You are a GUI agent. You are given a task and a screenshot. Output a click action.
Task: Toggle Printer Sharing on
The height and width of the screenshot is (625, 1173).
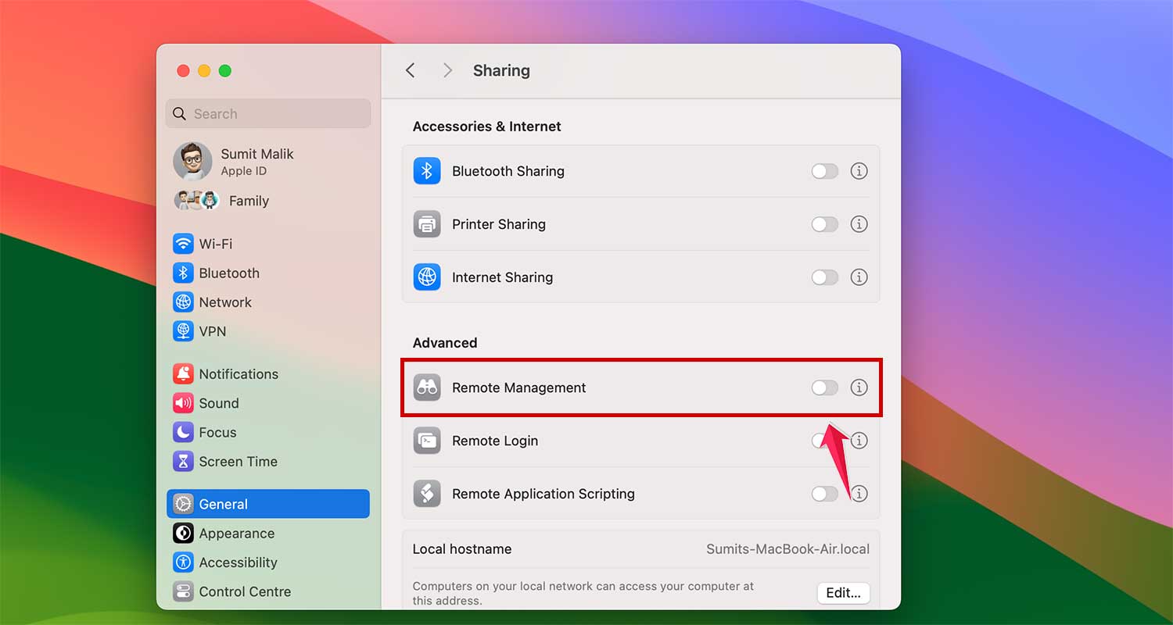824,224
